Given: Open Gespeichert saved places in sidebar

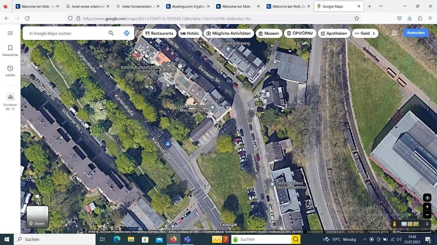Looking at the screenshot, I should (x=10, y=51).
